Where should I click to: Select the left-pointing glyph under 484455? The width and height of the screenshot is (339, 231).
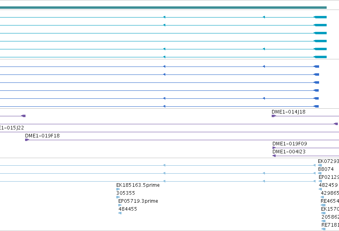pos(120,213)
